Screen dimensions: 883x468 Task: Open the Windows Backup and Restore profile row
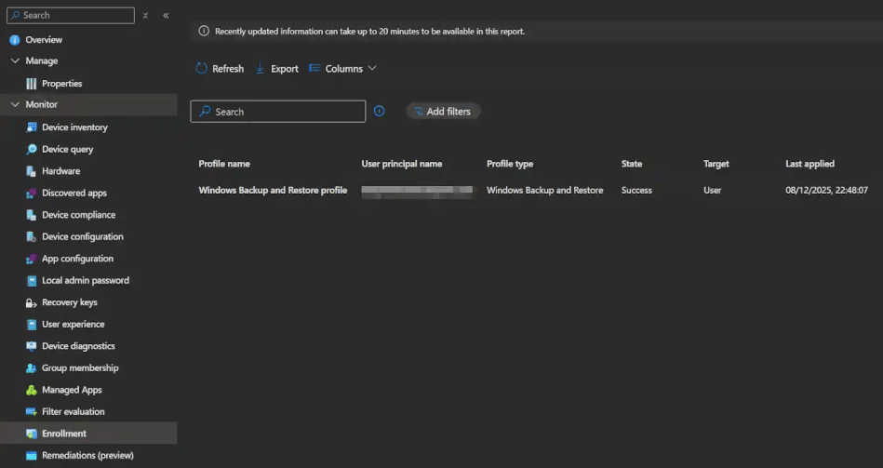coord(273,190)
